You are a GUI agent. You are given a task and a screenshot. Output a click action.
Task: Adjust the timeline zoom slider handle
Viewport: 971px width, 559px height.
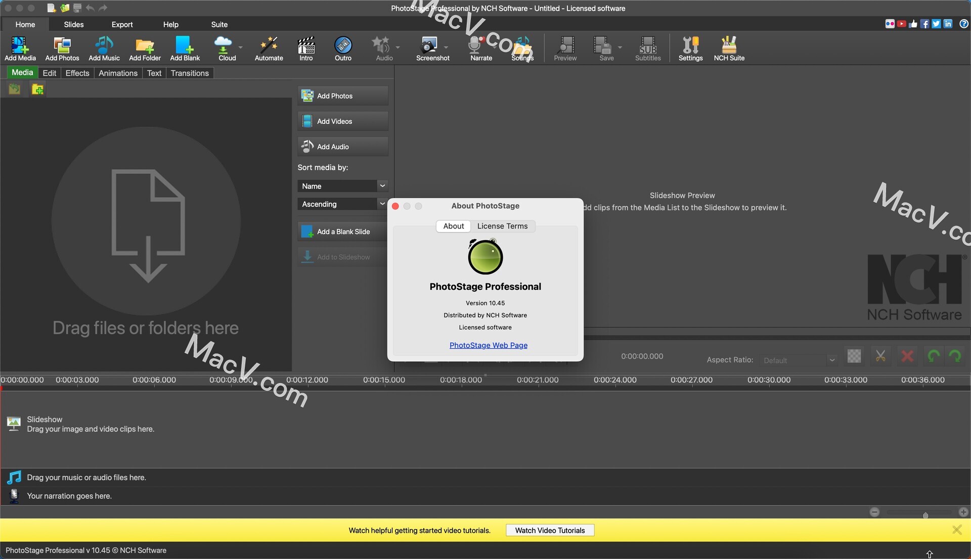[925, 515]
